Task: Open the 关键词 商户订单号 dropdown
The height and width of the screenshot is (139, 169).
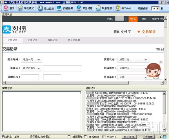Action: [x=32, y=68]
